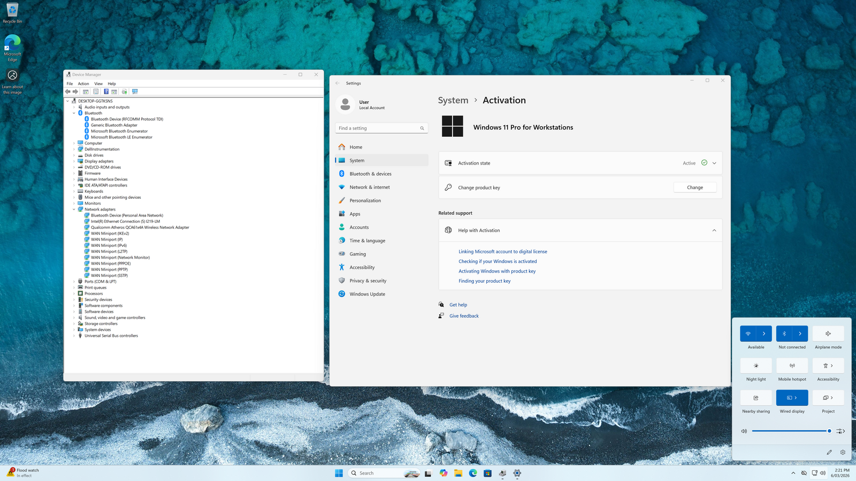The height and width of the screenshot is (481, 856).
Task: Open the sound output mixer icon beside volume
Action: (x=840, y=431)
